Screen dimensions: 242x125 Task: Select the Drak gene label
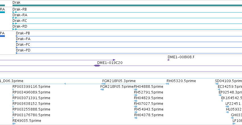point(16,3)
